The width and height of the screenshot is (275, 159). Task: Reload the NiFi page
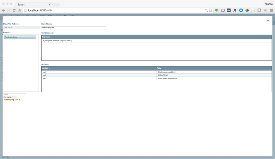(14, 10)
